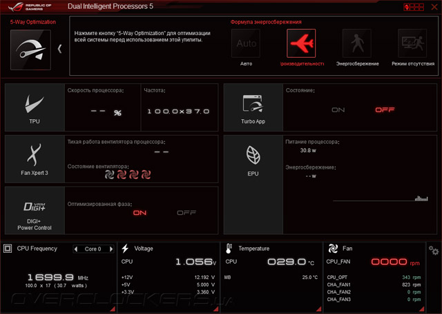
Task: Open Fan Xpert 3
Action: coord(35,159)
